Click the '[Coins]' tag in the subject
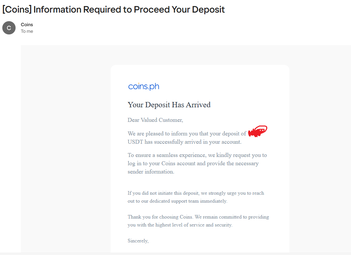Viewport: 351px width, 255px height. 17,10
